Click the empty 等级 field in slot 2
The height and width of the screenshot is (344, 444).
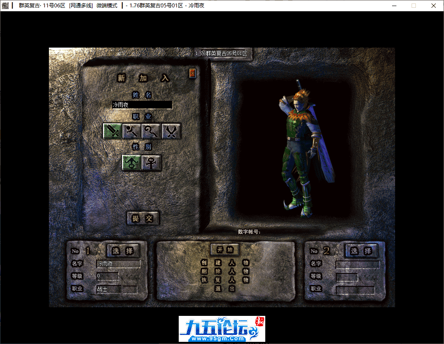tap(347, 277)
